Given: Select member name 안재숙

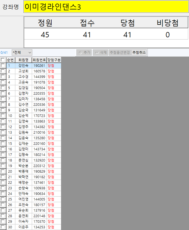Looking at the screenshot, I should point(23,194).
